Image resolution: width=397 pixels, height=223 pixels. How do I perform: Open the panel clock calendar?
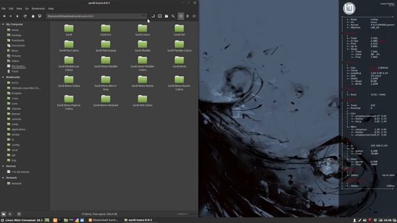tap(387, 221)
